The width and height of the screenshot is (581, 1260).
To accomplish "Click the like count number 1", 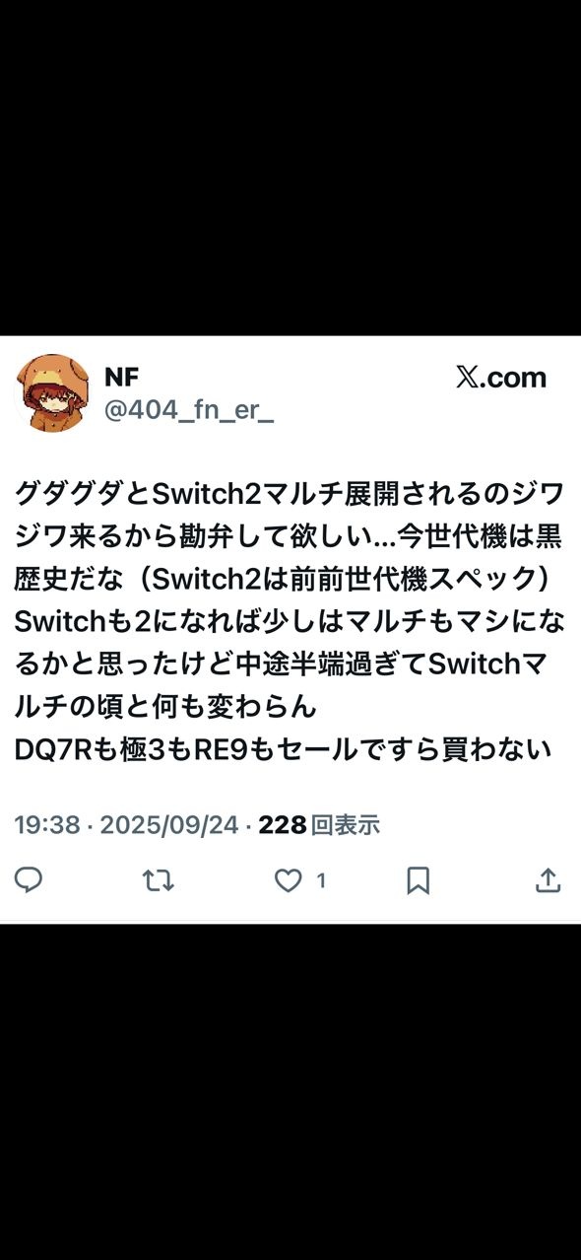I will pyautogui.click(x=321, y=880).
